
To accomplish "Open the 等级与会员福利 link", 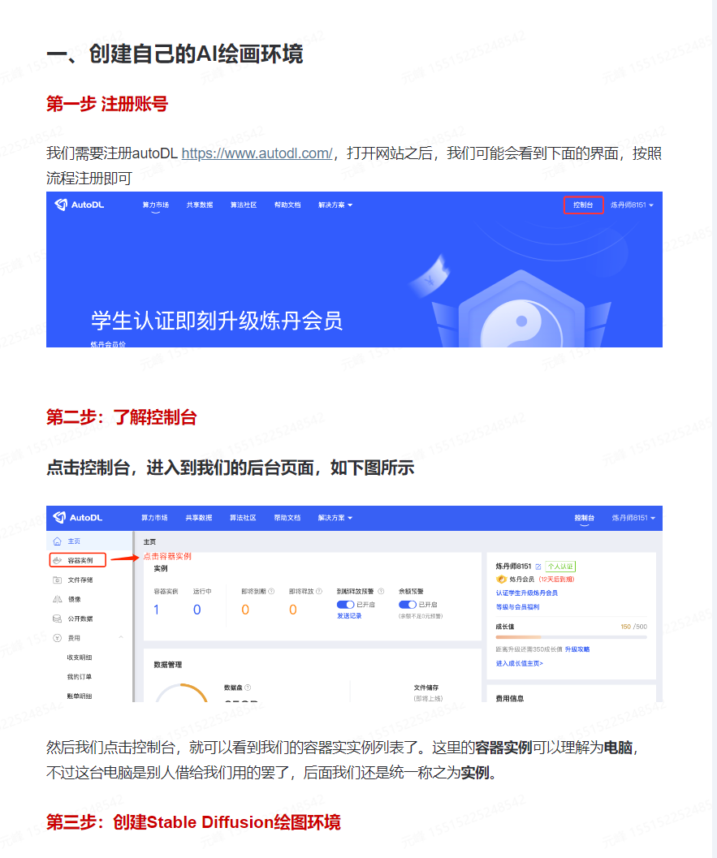I will pyautogui.click(x=518, y=607).
